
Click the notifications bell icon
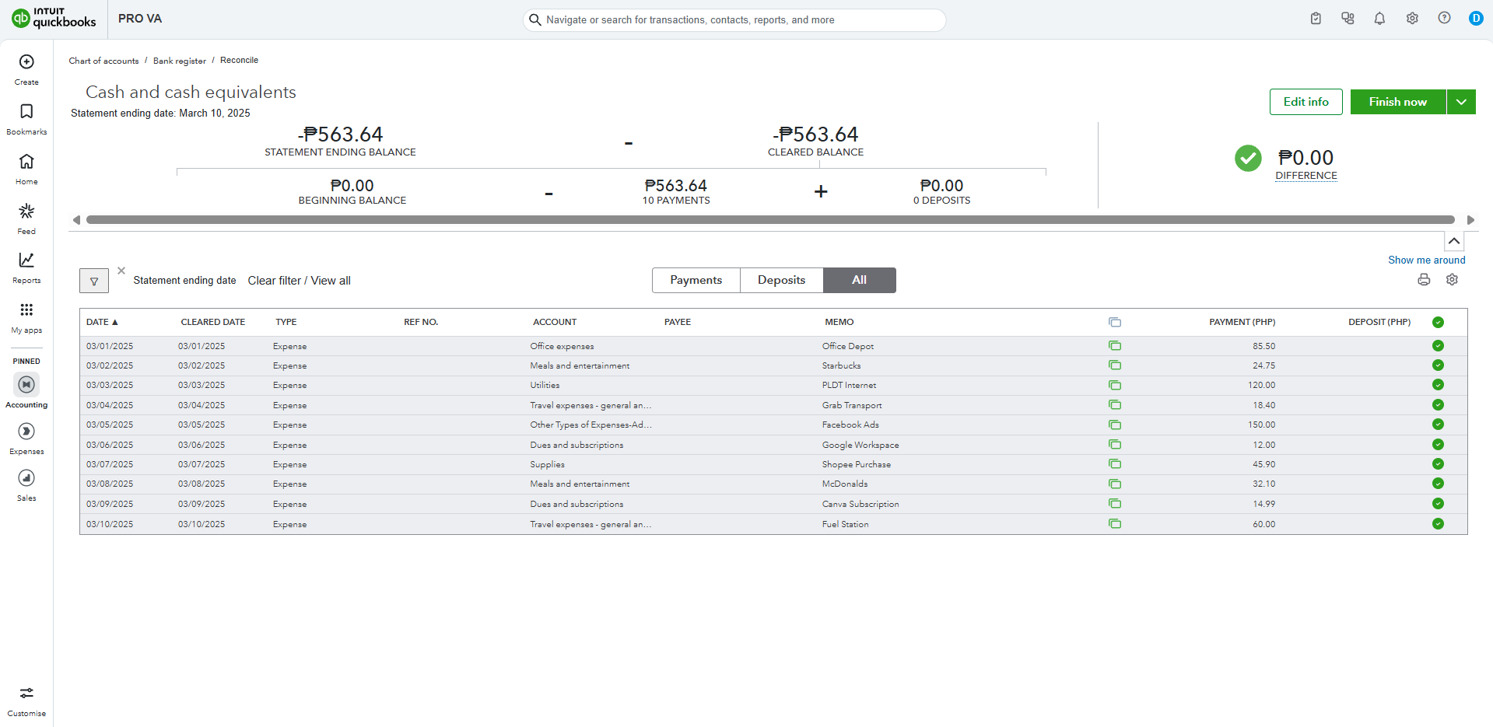1379,19
